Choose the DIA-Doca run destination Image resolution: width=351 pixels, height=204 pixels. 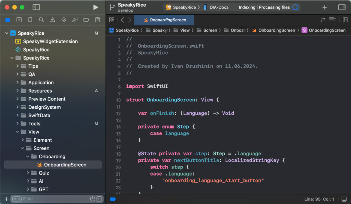216,8
